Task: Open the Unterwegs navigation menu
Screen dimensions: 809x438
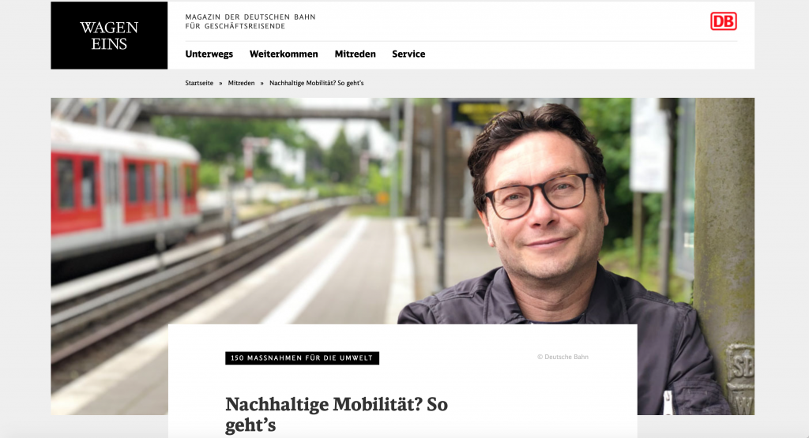Action: point(209,54)
